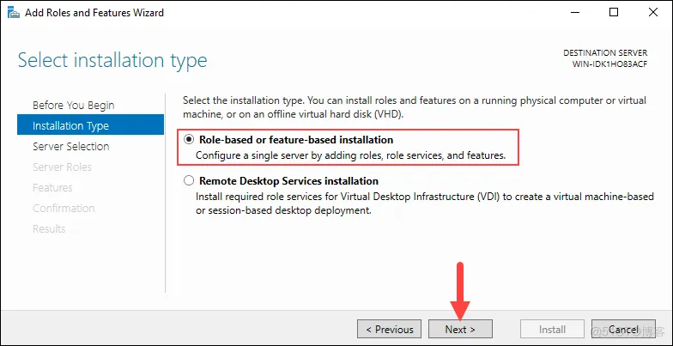Viewport: 673px width, 346px height.
Task: Click the wizard icon in the title bar
Action: (13, 13)
